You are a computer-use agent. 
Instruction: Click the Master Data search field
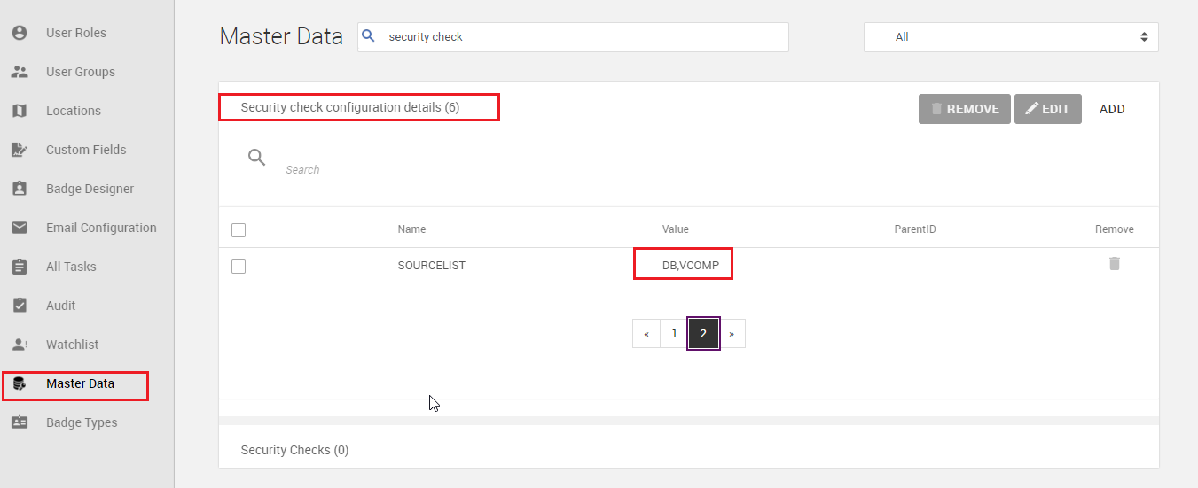[x=573, y=37]
